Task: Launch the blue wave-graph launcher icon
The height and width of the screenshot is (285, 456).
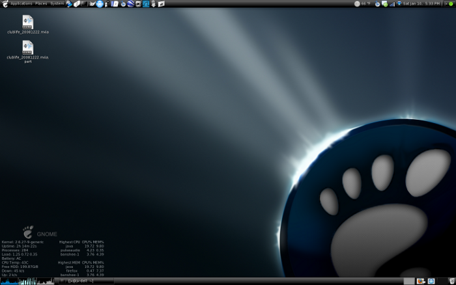Action: (146, 4)
